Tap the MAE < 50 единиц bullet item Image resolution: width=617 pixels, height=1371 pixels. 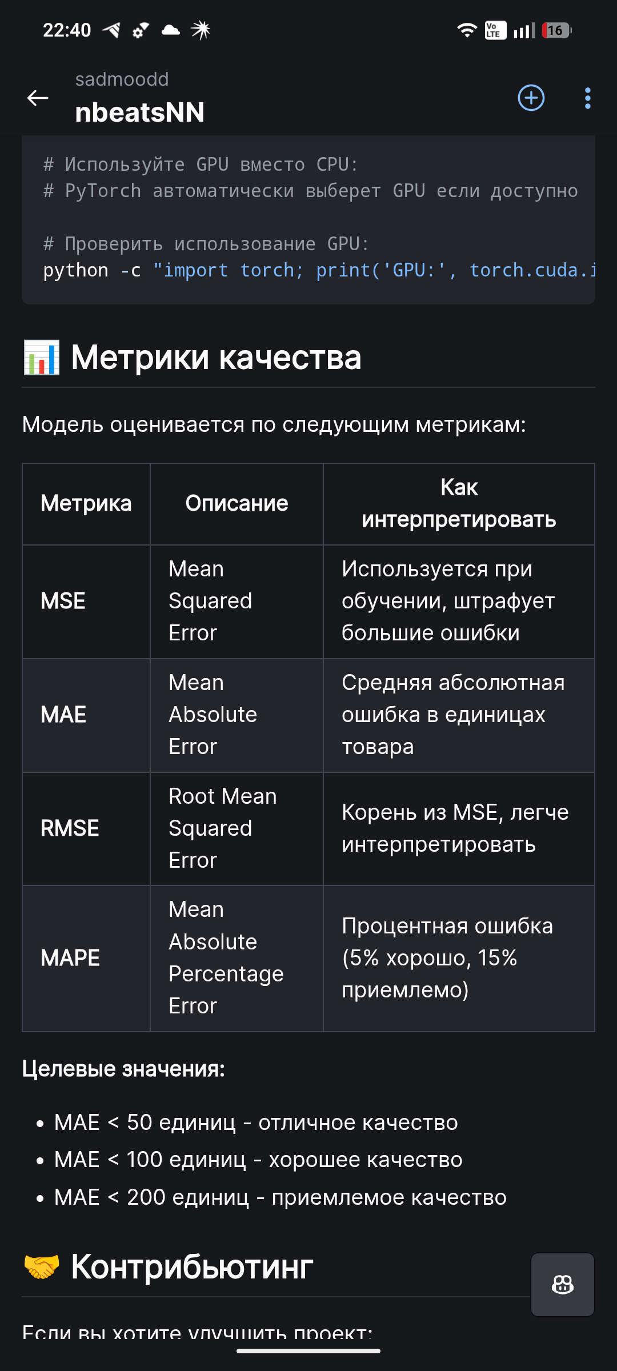pos(256,1121)
